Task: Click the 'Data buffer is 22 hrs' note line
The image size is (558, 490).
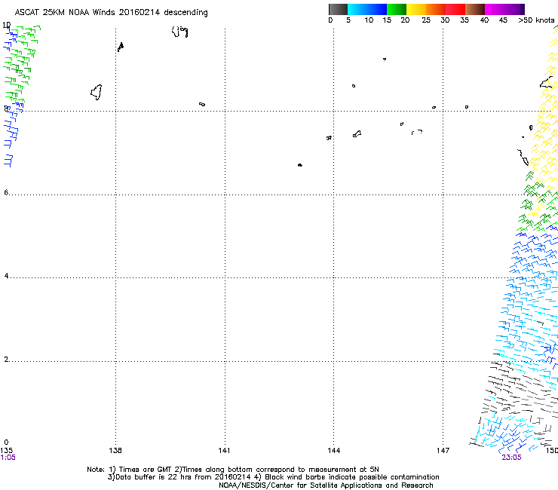Action: pos(273,477)
